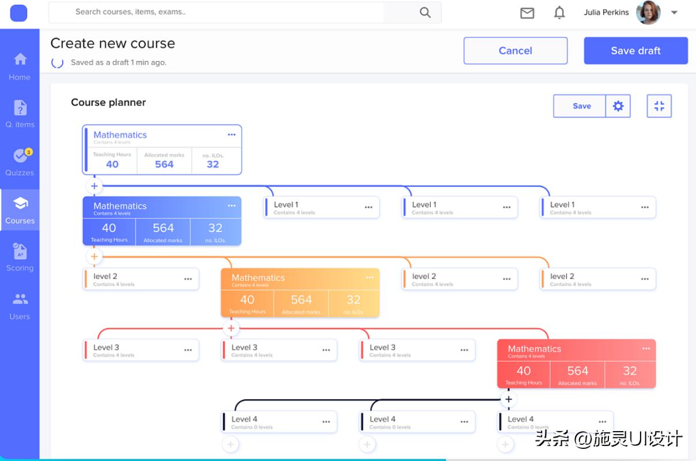The image size is (696, 461).
Task: Open the messages envelope icon
Action: pyautogui.click(x=526, y=13)
